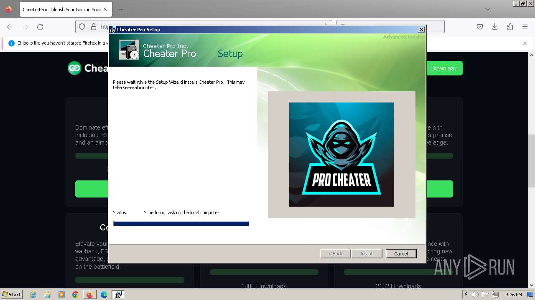
Task: Open the taskbar clock showing 9:26 PM
Action: 514,295
